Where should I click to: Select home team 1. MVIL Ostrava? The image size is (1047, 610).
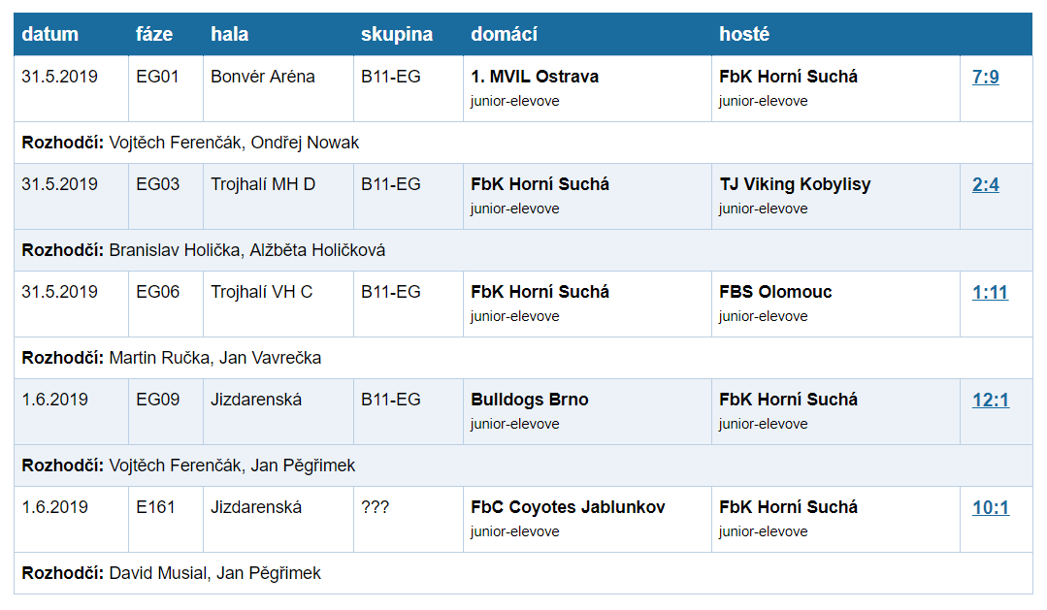[x=535, y=77]
